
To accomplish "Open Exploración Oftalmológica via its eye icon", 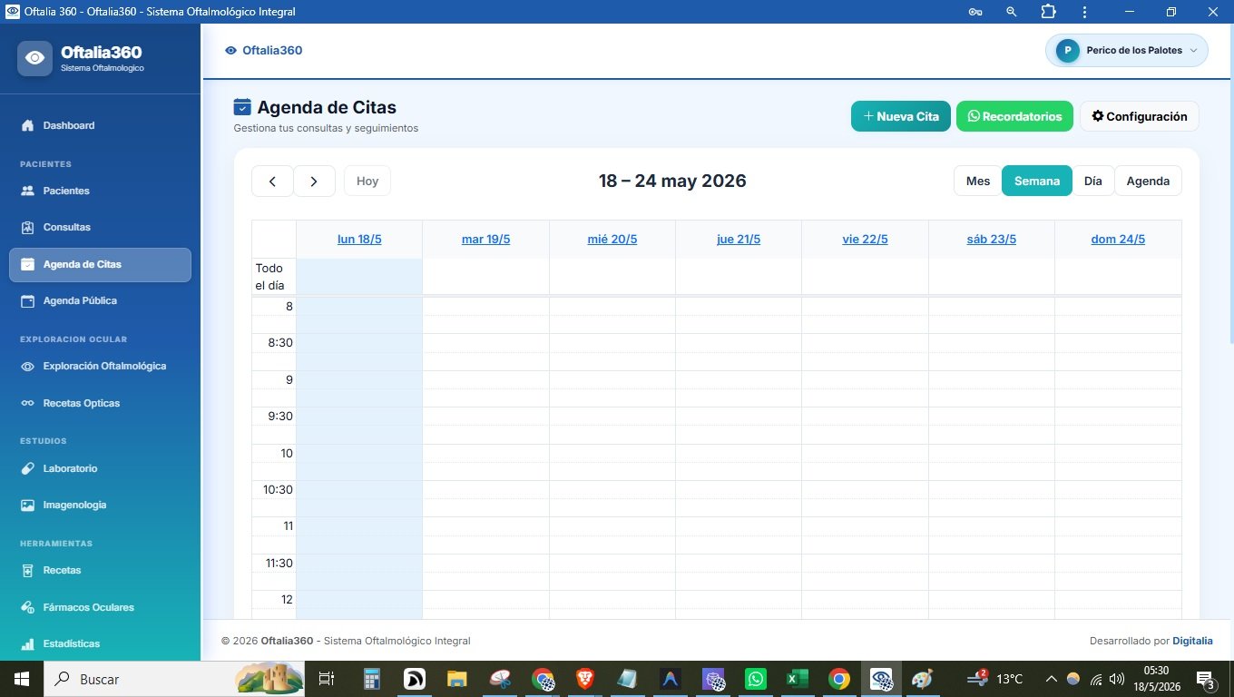I will point(27,367).
